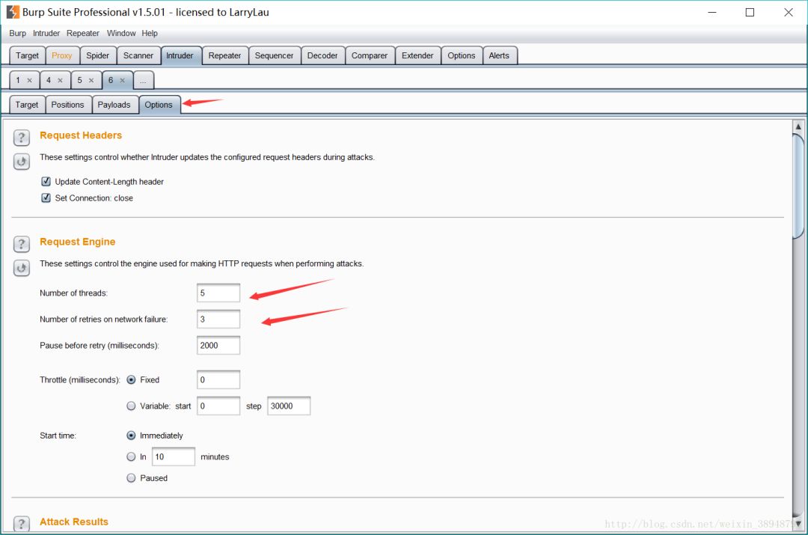This screenshot has height=535, width=808.
Task: Select Intruder attack tab 1
Action: pos(18,80)
